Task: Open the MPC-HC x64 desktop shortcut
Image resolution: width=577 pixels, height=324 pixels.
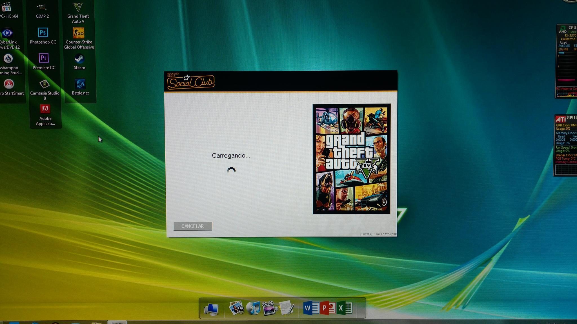Action: pyautogui.click(x=7, y=10)
